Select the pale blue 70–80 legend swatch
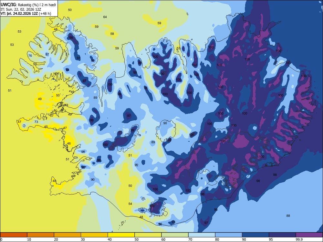Viewport: 323px width, 242px height. (x=202, y=235)
